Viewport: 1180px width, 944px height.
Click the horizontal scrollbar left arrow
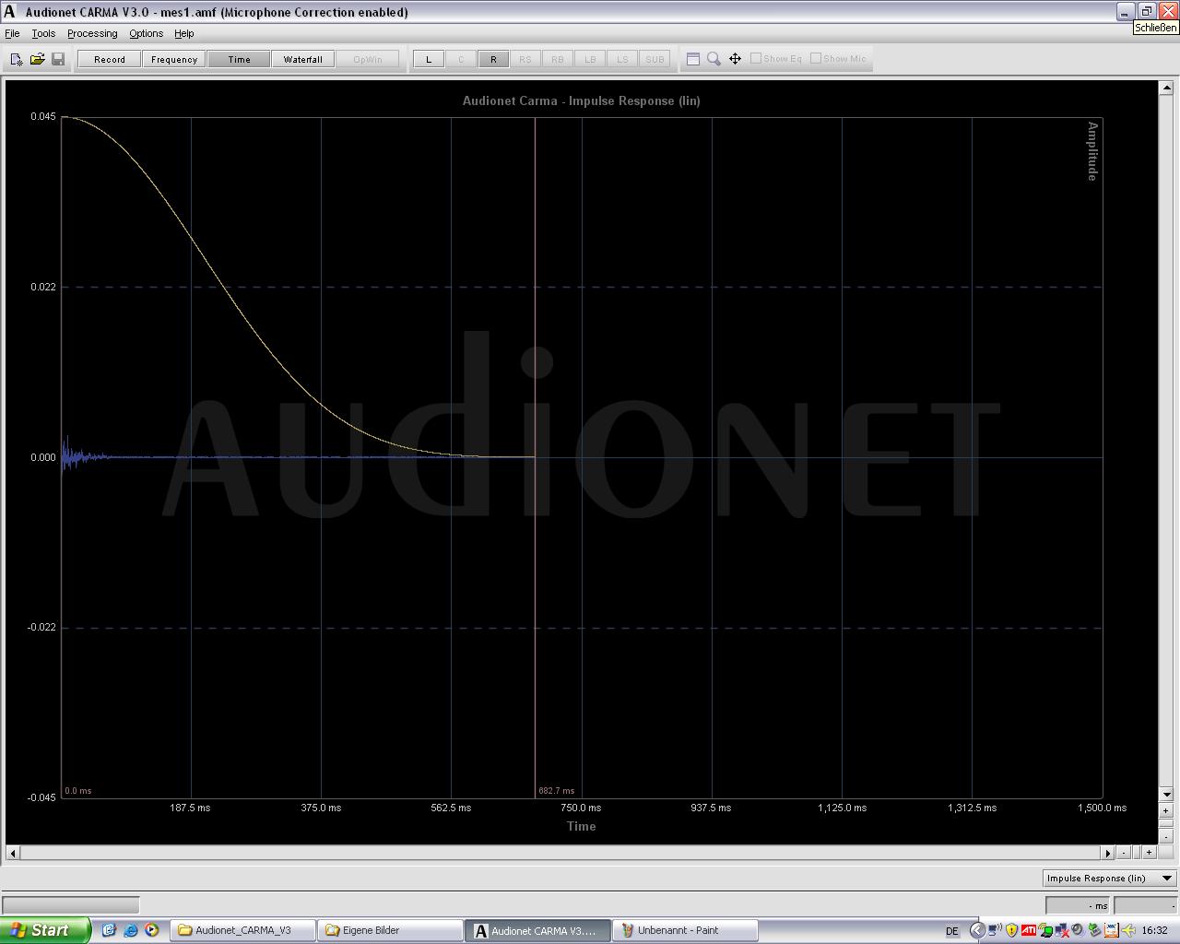(12, 853)
